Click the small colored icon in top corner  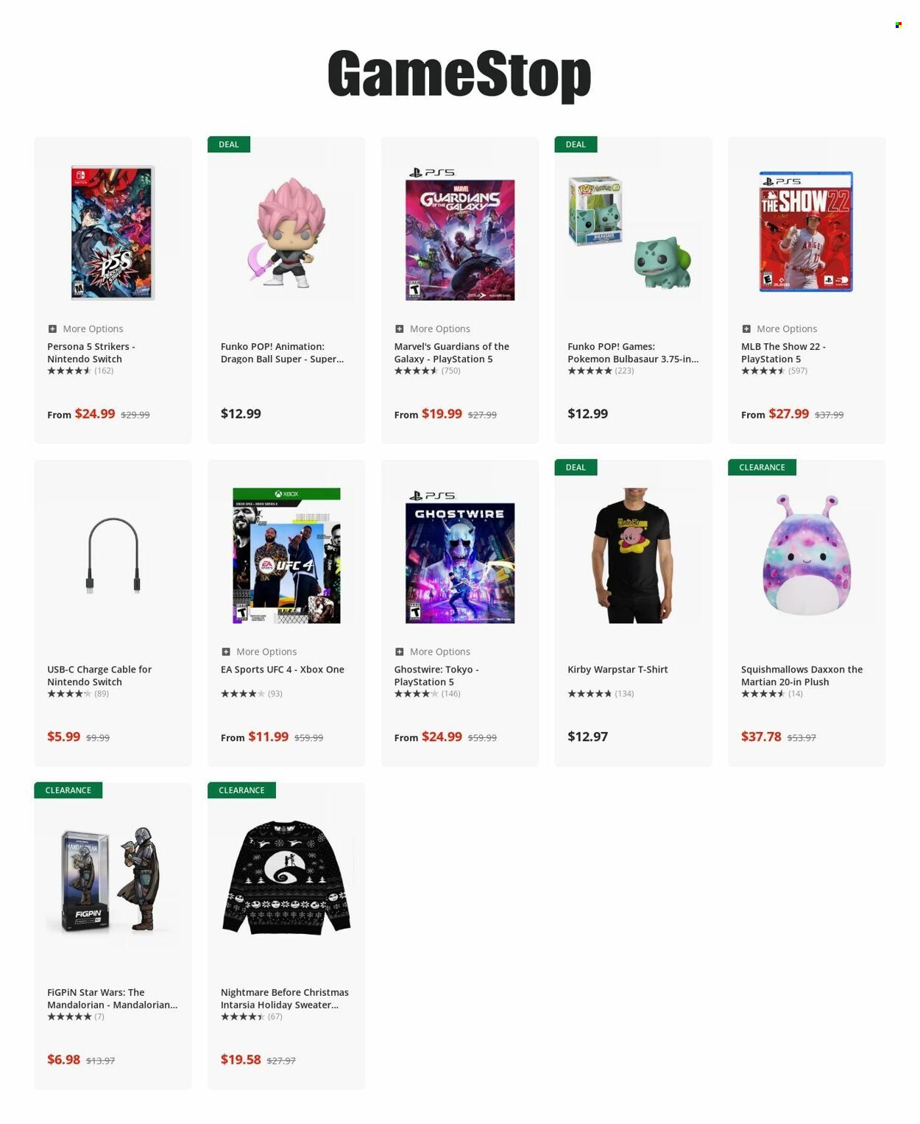pyautogui.click(x=899, y=25)
